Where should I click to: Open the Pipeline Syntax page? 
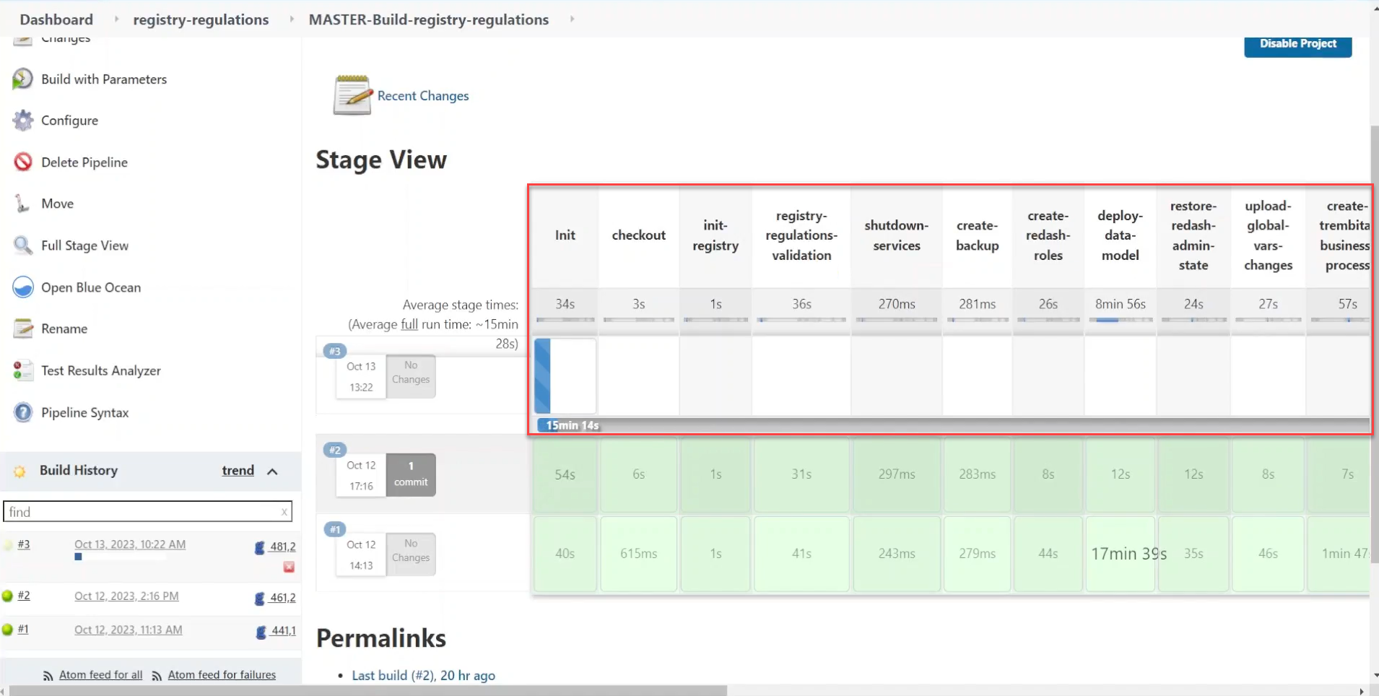pyautogui.click(x=84, y=412)
